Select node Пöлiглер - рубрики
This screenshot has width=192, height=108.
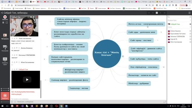tap(139, 83)
